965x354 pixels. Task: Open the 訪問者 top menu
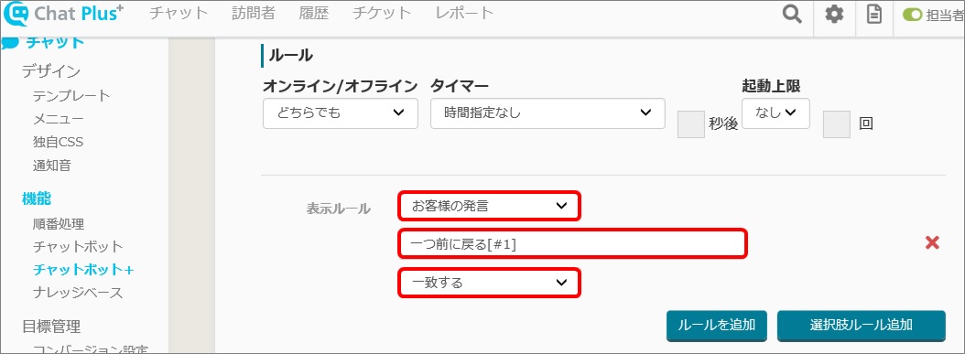click(254, 14)
